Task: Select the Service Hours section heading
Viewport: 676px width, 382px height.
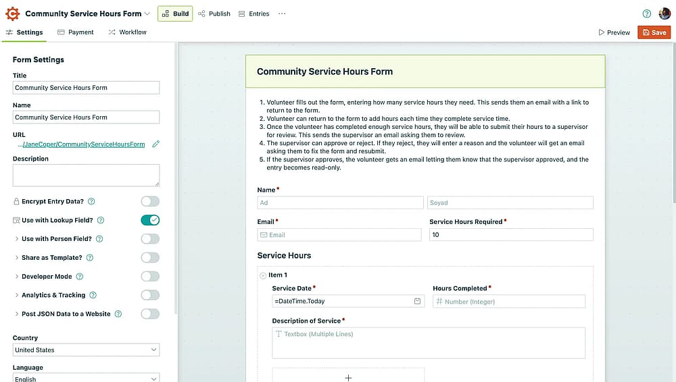Action: pyautogui.click(x=284, y=255)
